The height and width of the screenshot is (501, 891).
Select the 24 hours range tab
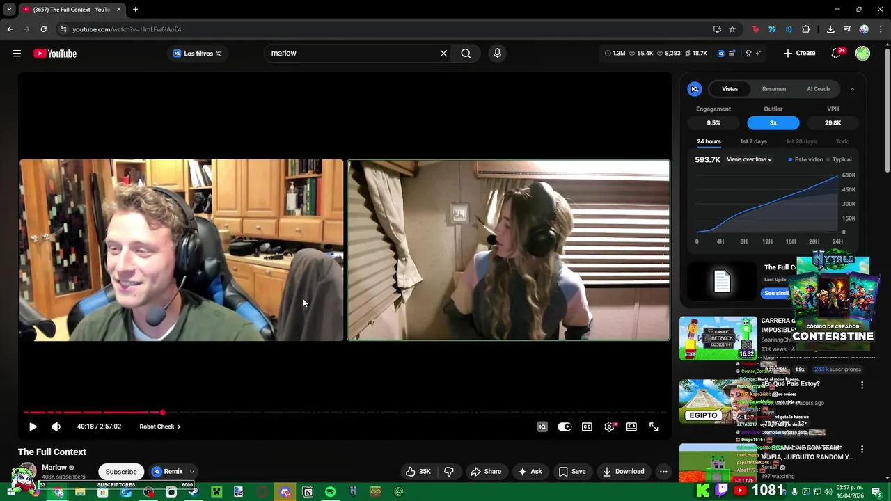tap(709, 141)
